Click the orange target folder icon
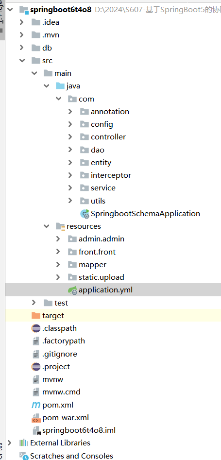 tap(36, 315)
